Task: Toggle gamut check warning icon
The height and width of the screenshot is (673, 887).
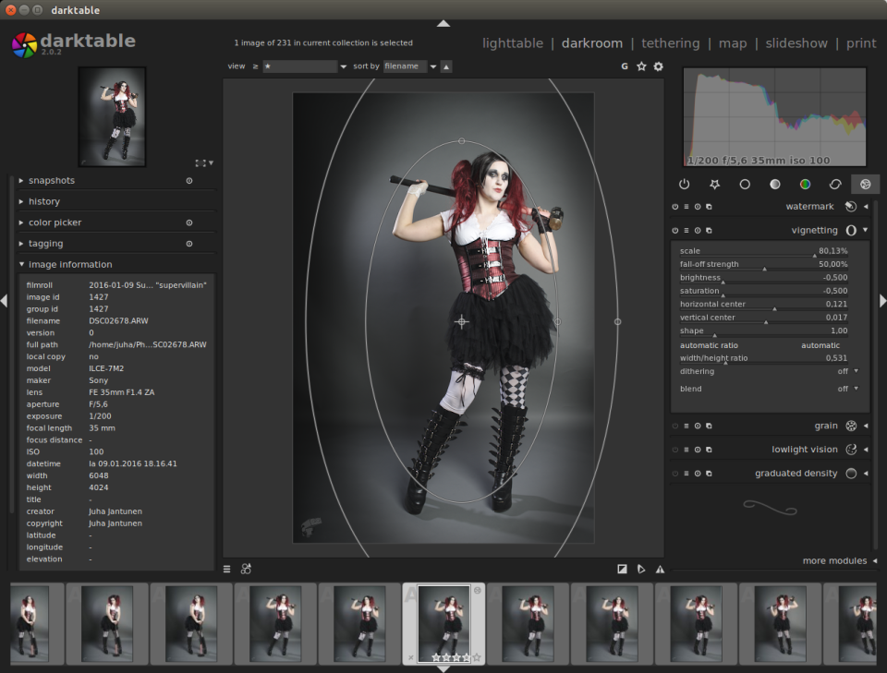Action: point(660,569)
